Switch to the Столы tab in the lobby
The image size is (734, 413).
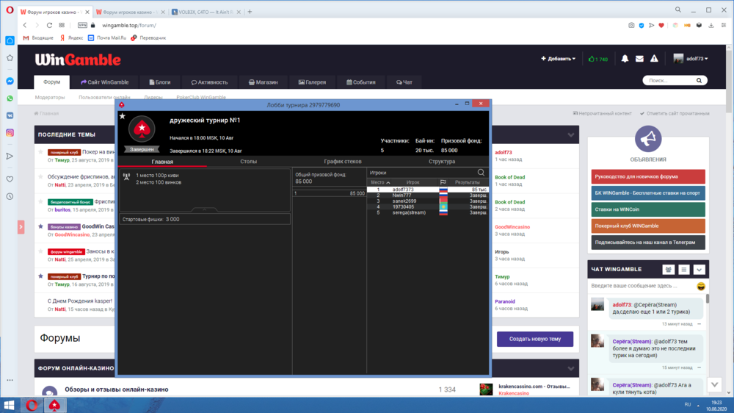(248, 161)
